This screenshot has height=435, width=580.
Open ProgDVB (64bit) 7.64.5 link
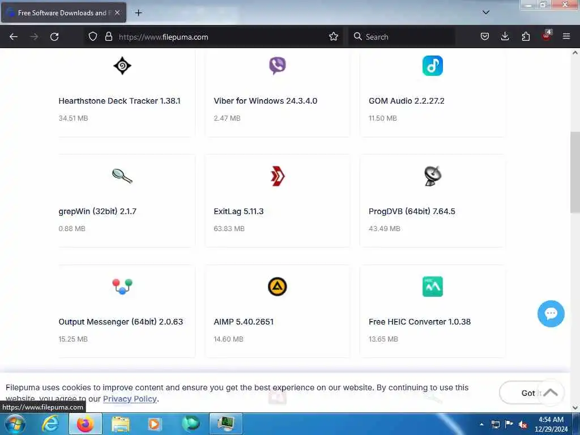click(x=412, y=212)
